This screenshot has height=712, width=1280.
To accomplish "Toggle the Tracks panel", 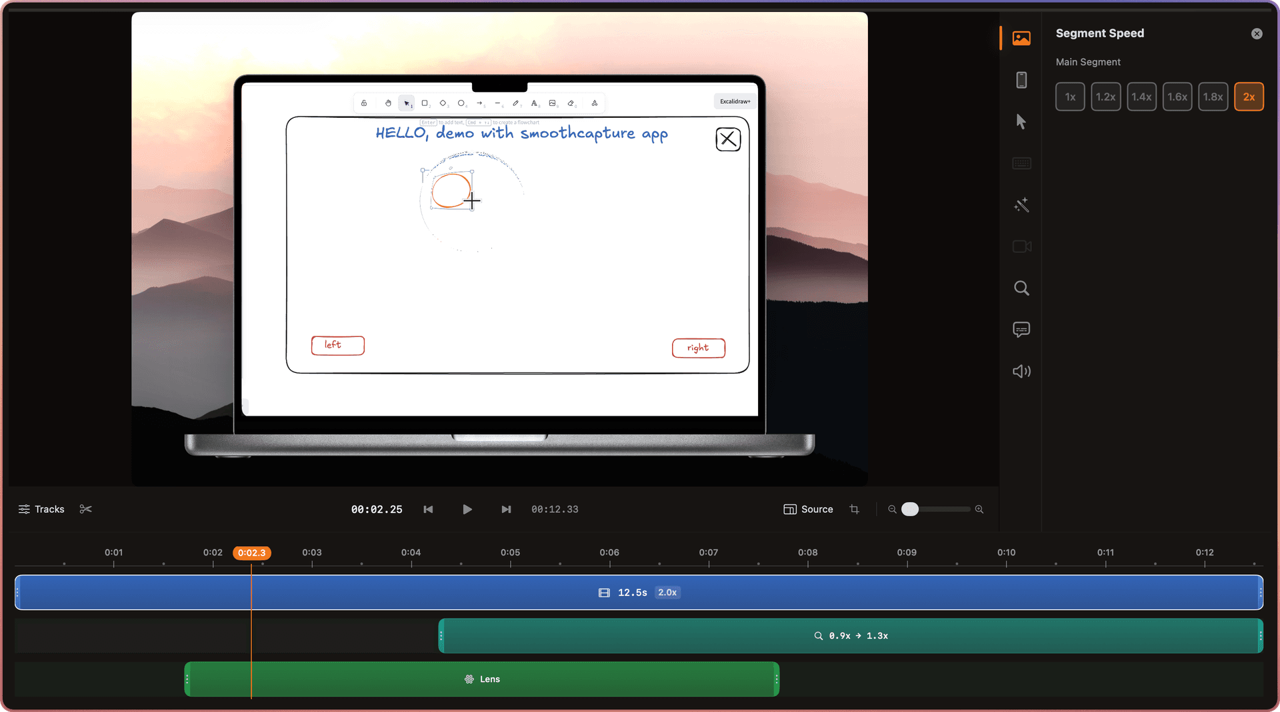I will pyautogui.click(x=41, y=509).
